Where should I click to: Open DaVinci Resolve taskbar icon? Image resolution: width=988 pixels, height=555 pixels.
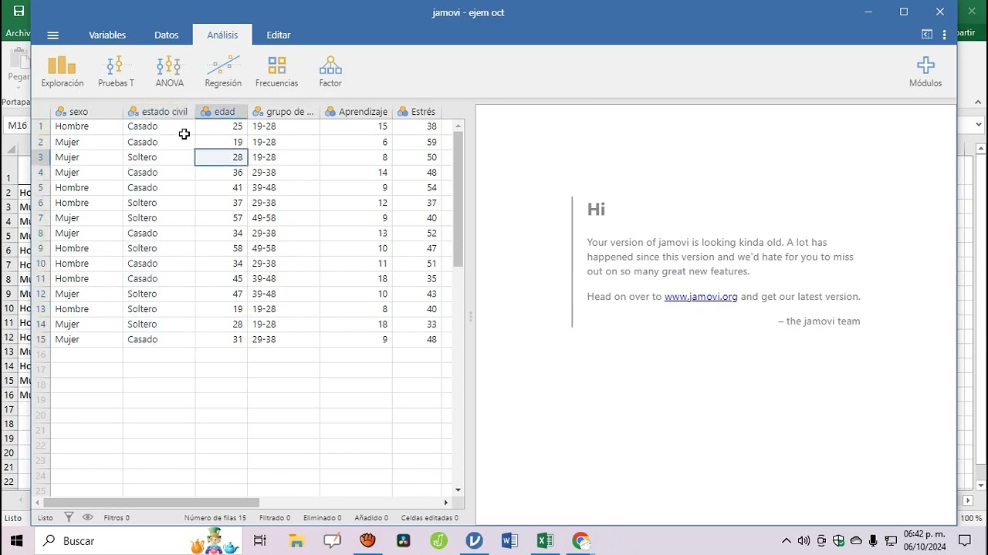pos(403,541)
